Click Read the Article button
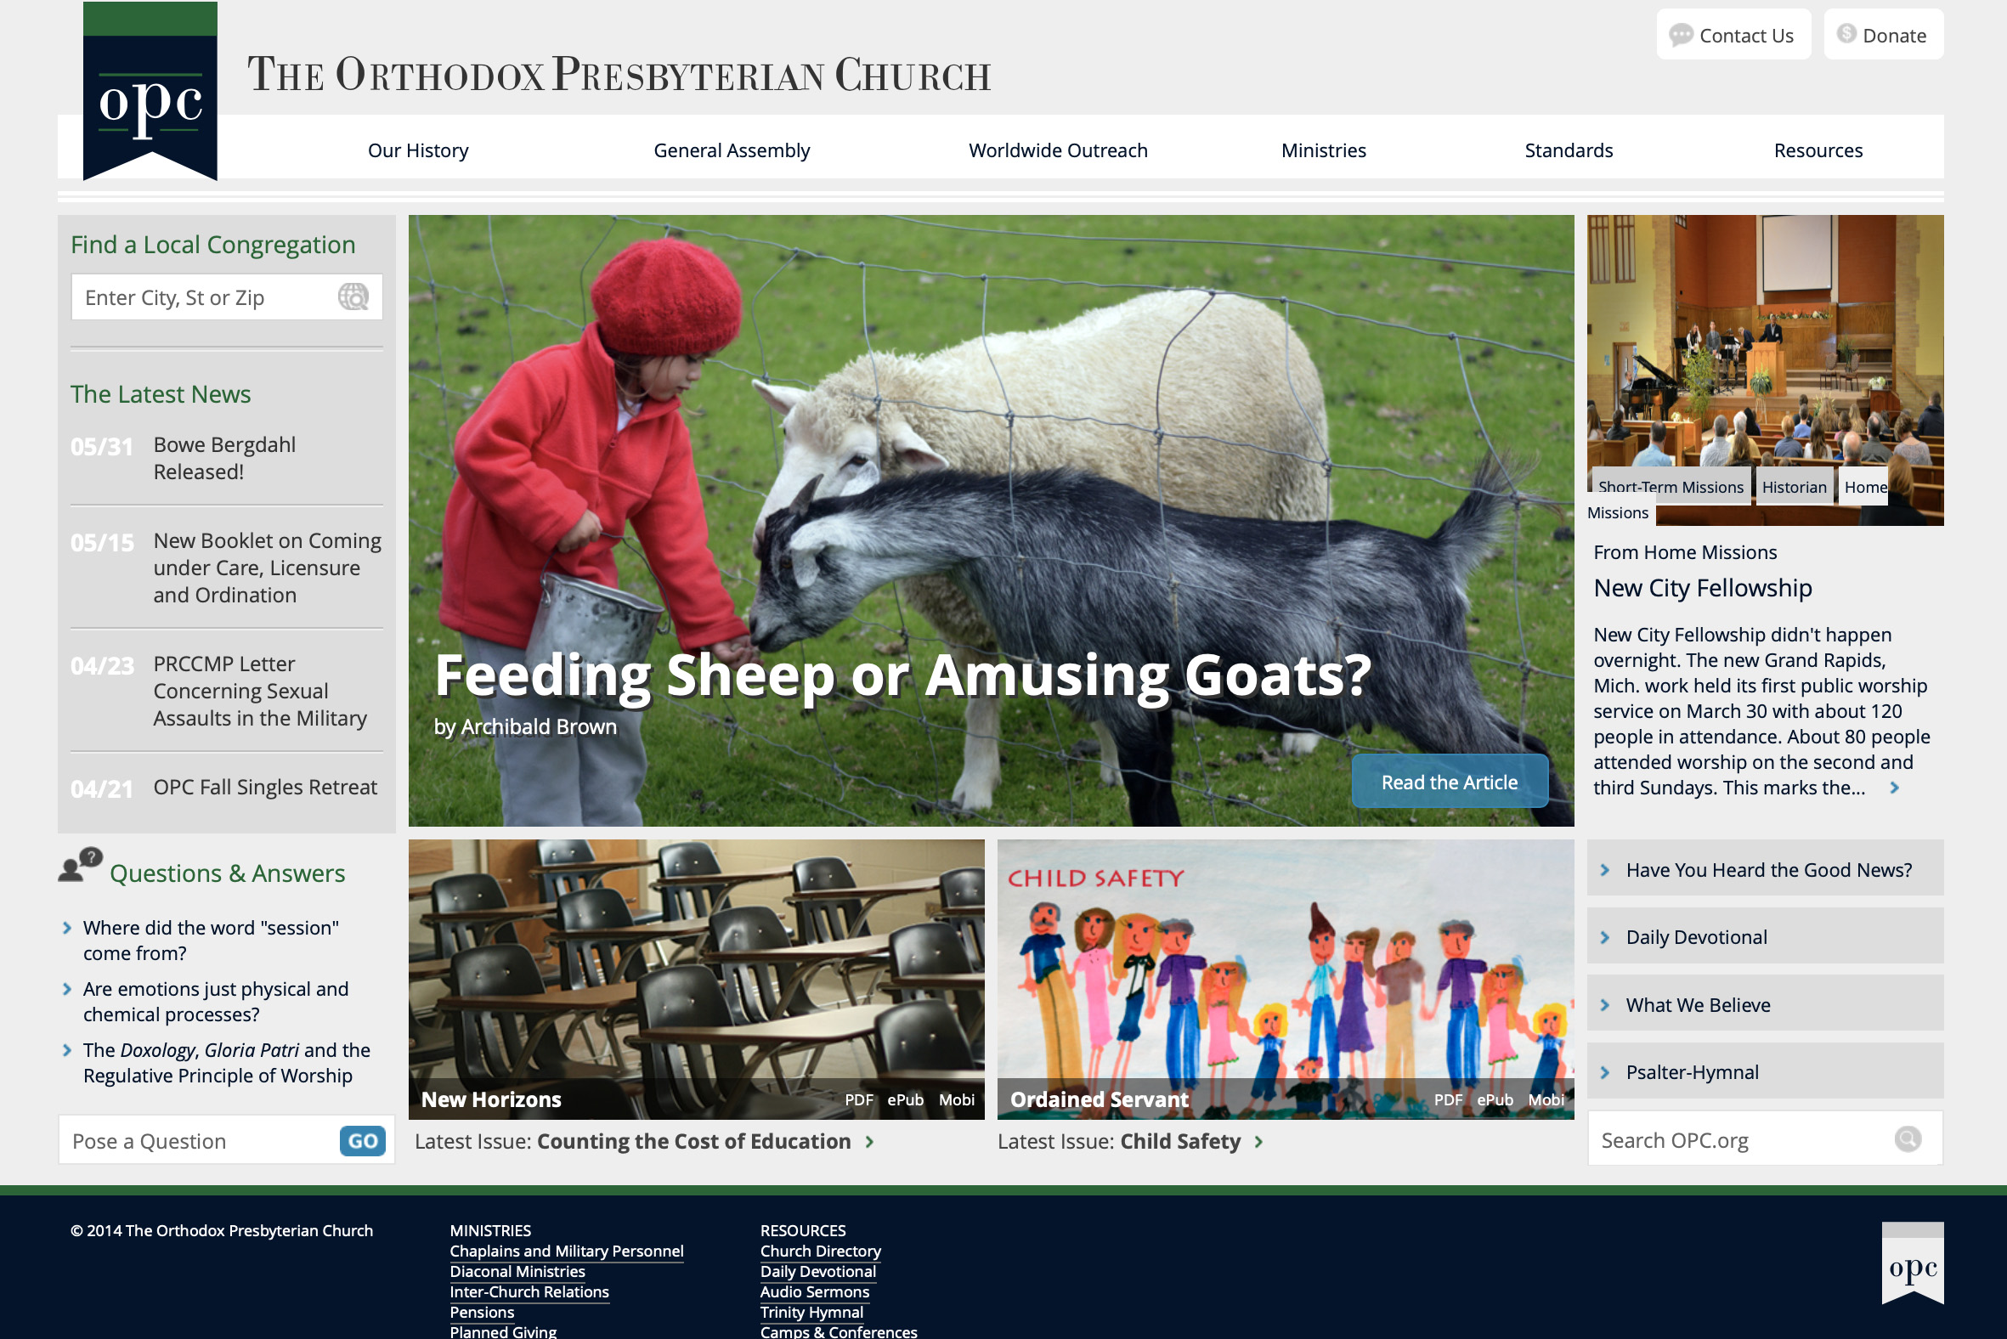Image resolution: width=2007 pixels, height=1339 pixels. click(1449, 782)
